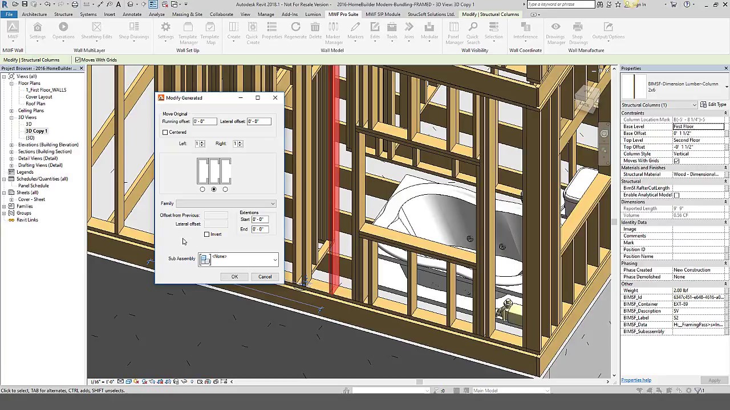Open the Marker Manager
730x410 pixels.
tap(333, 33)
